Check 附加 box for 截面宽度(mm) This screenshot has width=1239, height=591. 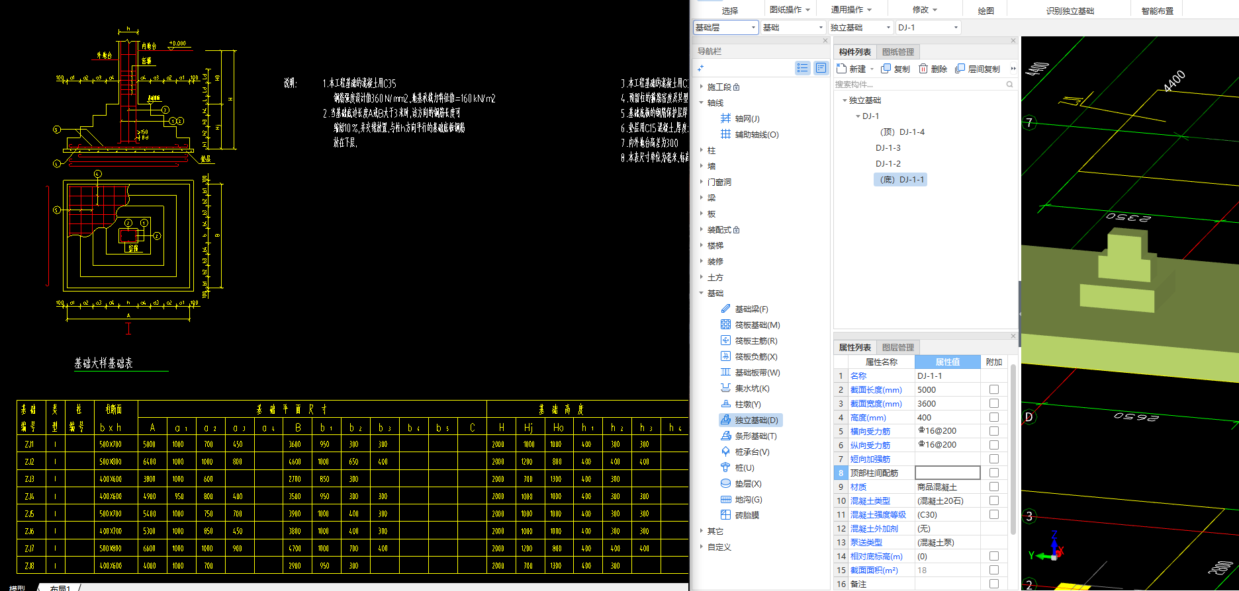994,403
